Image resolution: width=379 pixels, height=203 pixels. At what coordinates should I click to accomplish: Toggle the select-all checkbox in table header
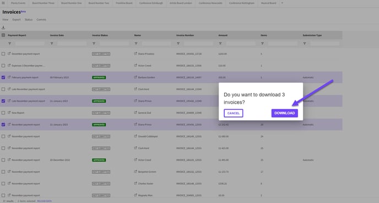3,35
